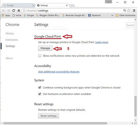Click the browser back arrow
The width and height of the screenshot is (138, 125).
click(x=4, y=11)
